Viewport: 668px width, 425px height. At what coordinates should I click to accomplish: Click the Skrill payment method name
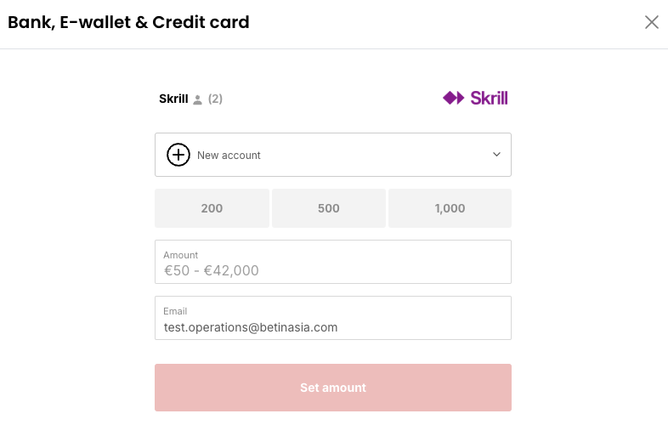click(173, 99)
